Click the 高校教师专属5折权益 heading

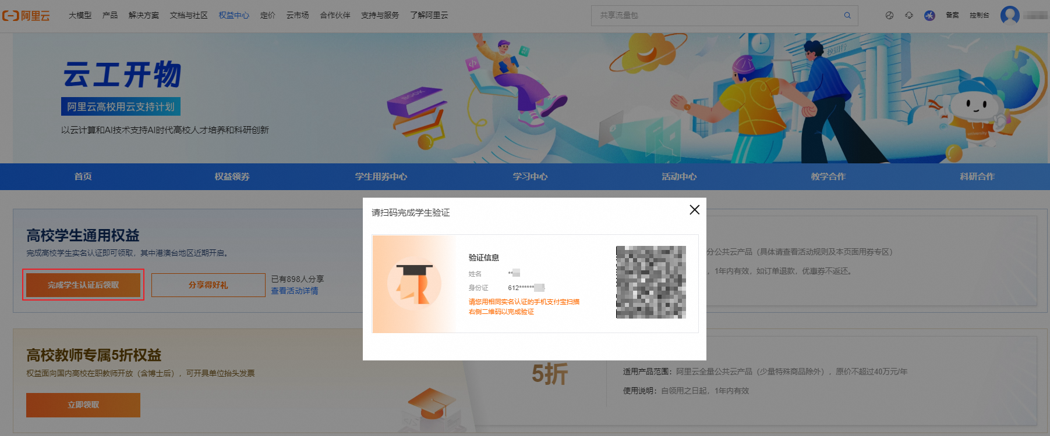(x=94, y=355)
